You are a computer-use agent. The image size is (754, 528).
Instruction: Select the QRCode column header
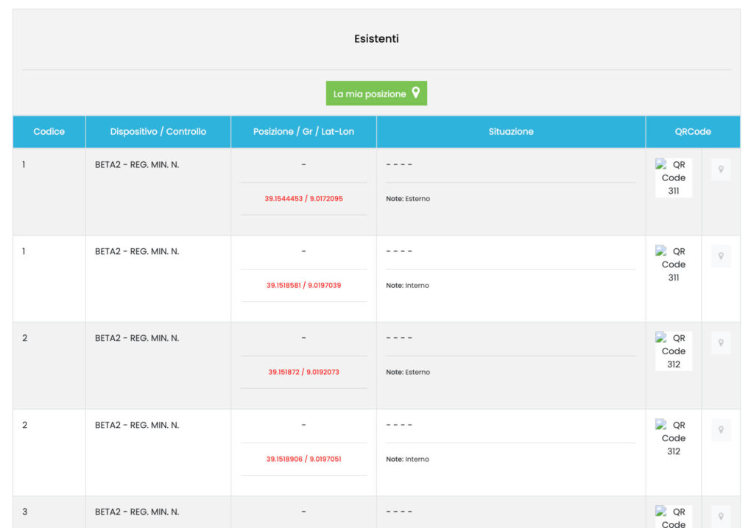[x=693, y=132]
